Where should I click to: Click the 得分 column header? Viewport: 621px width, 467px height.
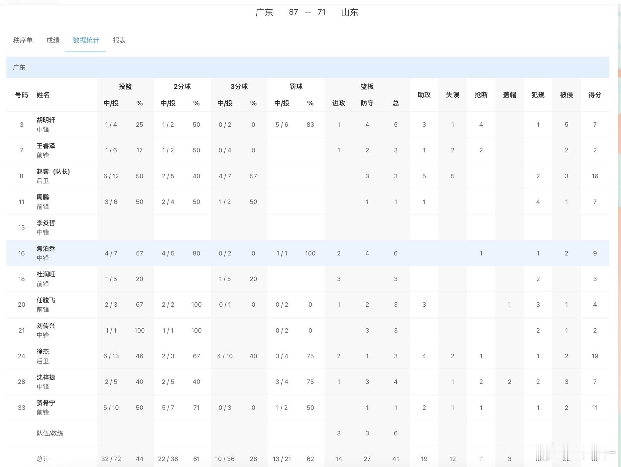tap(595, 95)
